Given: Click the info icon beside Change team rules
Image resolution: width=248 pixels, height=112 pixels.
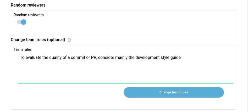Looking at the screenshot, I should [x=69, y=40].
